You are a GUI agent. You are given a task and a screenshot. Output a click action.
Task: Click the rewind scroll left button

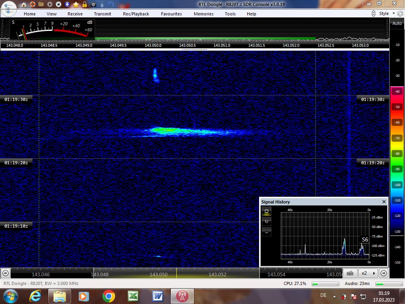coord(6,273)
